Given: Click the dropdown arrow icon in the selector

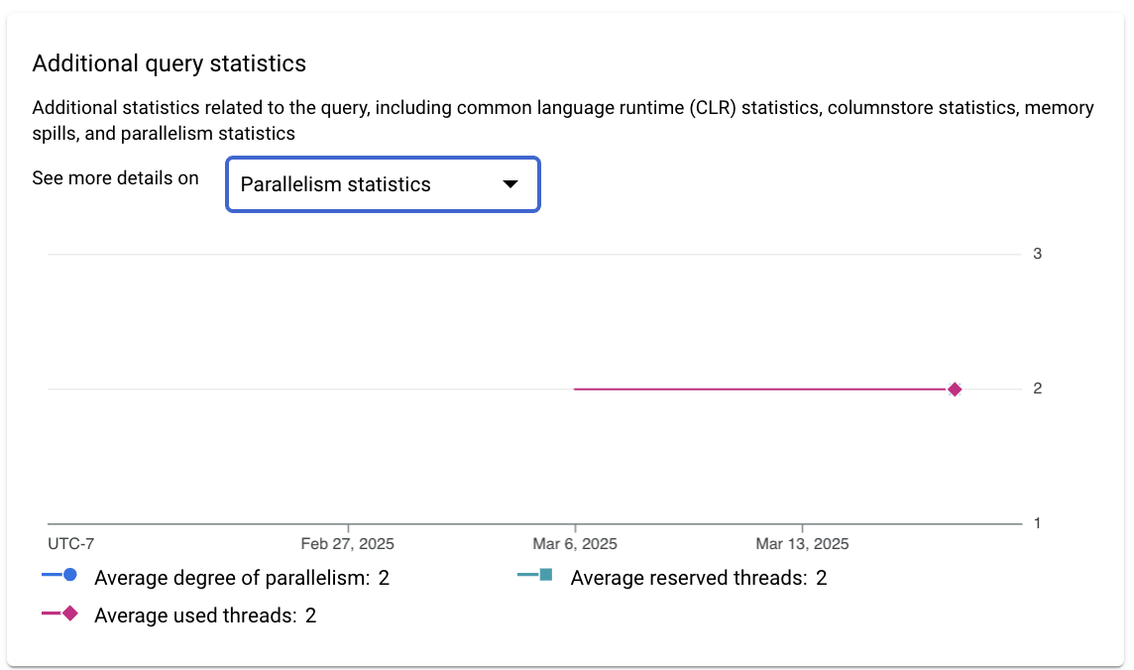Looking at the screenshot, I should [x=511, y=184].
